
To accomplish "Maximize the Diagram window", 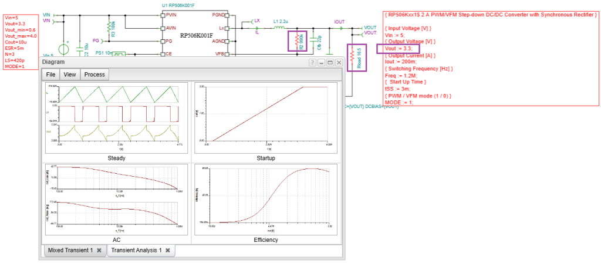I will (330, 62).
